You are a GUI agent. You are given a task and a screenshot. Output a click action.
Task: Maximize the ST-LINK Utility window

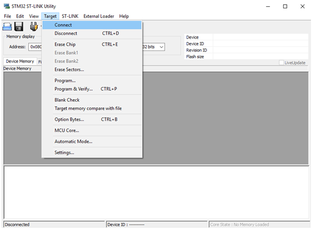285,6
